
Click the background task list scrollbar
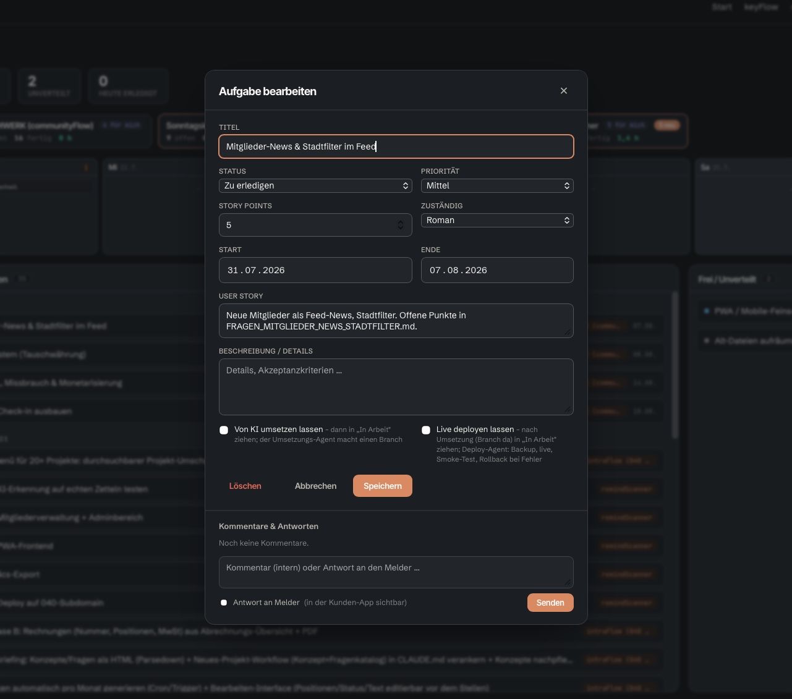click(x=675, y=365)
